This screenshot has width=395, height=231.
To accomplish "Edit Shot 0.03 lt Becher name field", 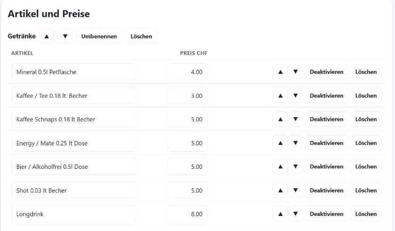I will pyautogui.click(x=74, y=190).
